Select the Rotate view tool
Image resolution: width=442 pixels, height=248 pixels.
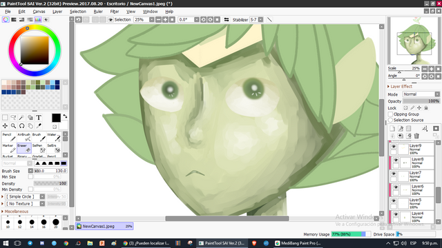point(21,125)
